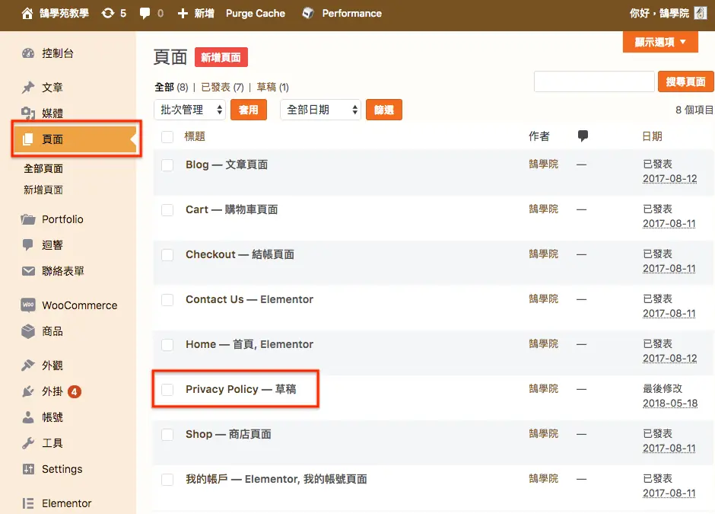Check the Blog — 文章頁面 row checkbox
The height and width of the screenshot is (514, 715).
pos(167,164)
